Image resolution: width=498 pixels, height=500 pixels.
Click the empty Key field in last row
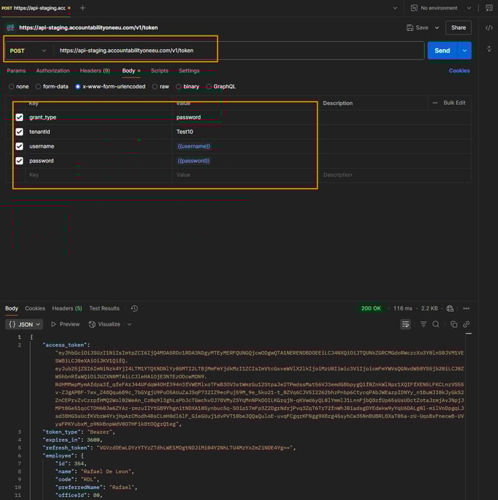[99, 175]
